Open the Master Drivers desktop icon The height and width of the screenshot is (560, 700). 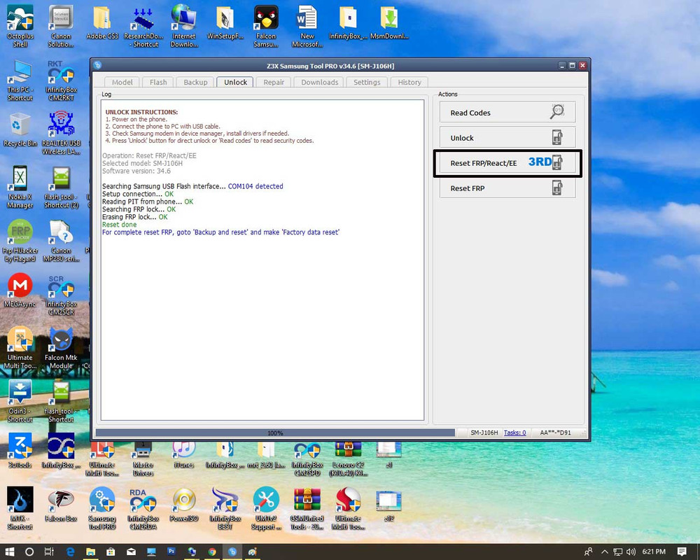143,458
